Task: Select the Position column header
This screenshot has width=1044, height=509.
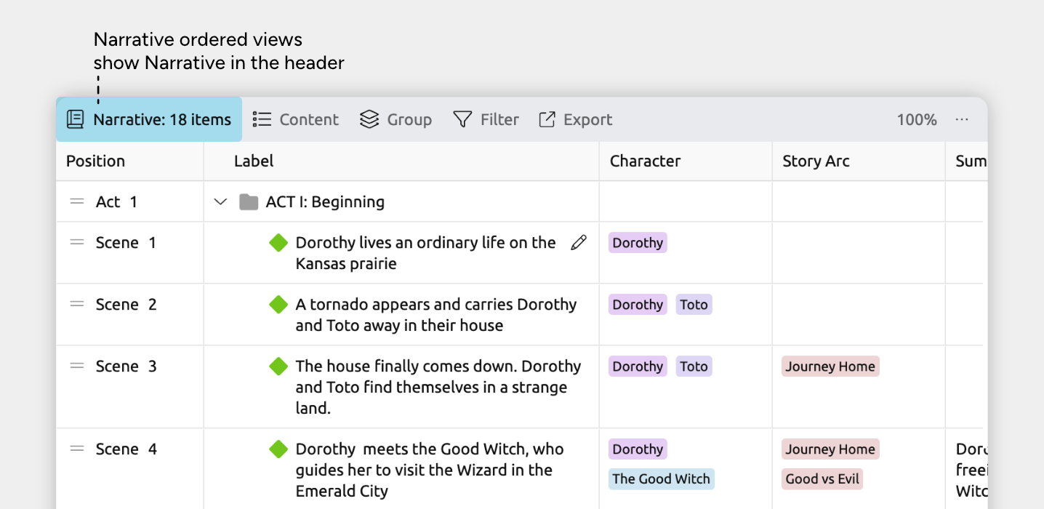Action: [130, 161]
